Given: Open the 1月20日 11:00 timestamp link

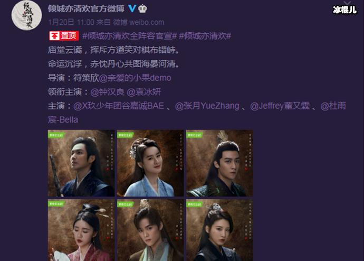Looking at the screenshot, I should point(71,22).
